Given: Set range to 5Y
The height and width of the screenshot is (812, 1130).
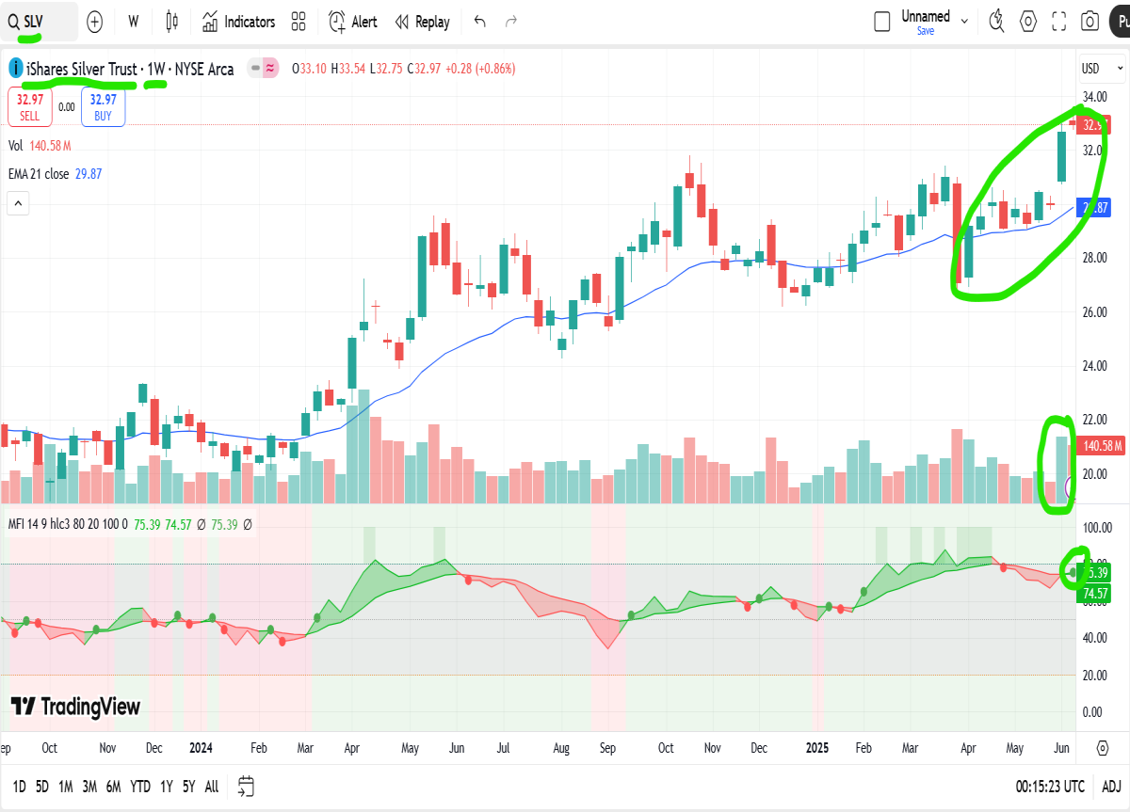Looking at the screenshot, I should (x=189, y=786).
